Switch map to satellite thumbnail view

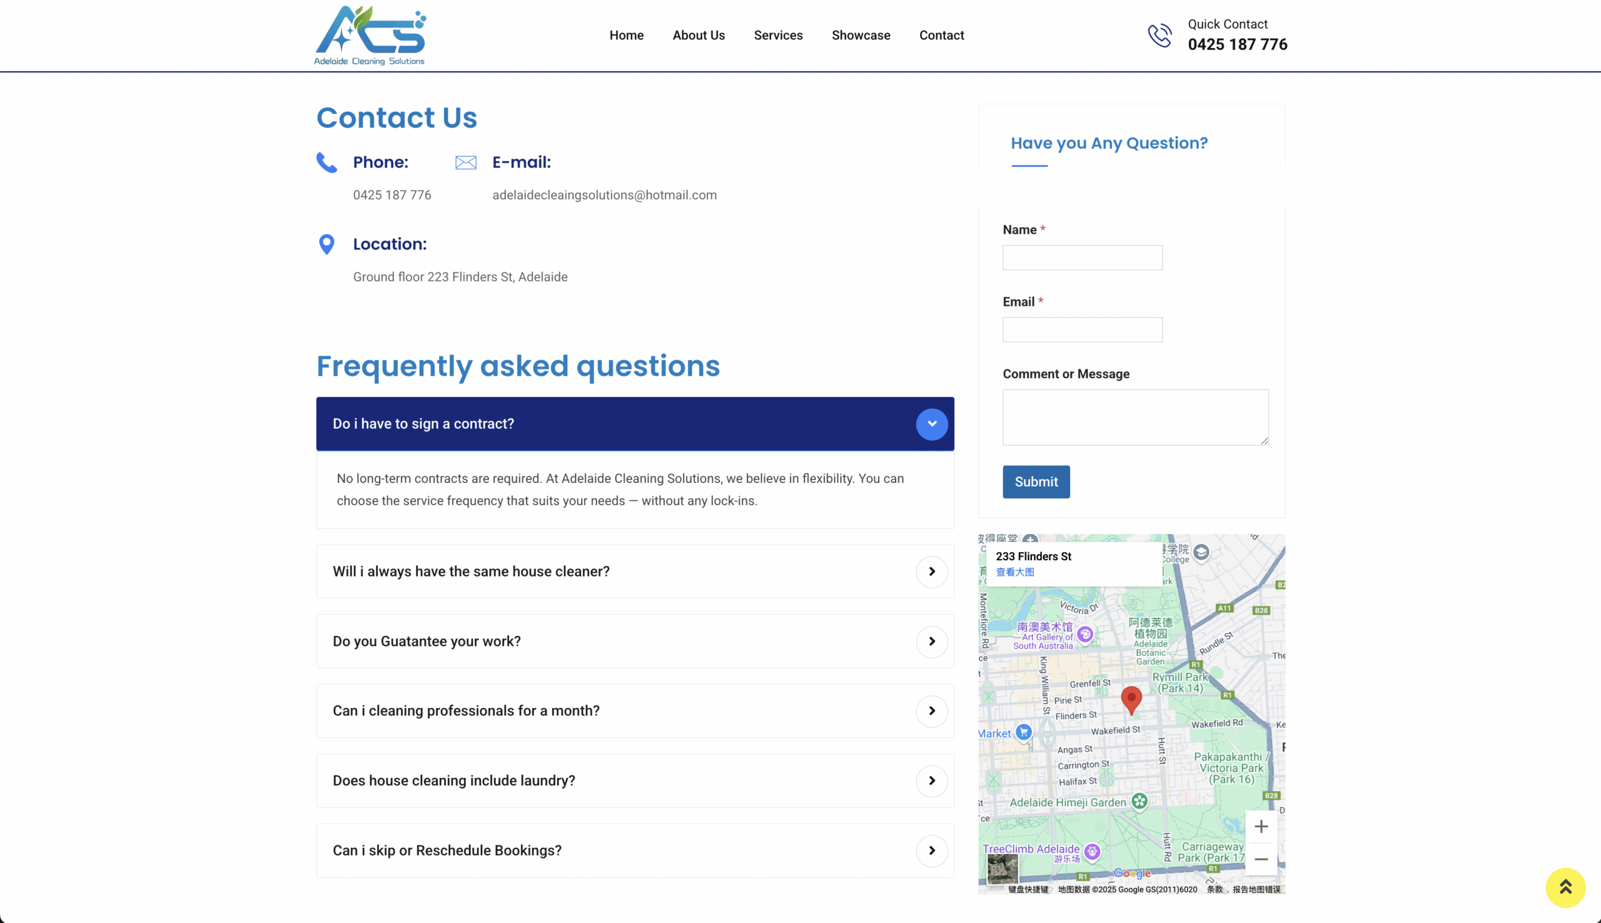click(x=1002, y=868)
